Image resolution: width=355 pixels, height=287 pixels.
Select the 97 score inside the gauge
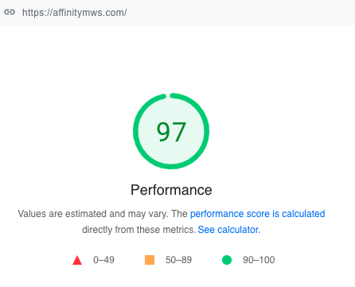tap(171, 132)
